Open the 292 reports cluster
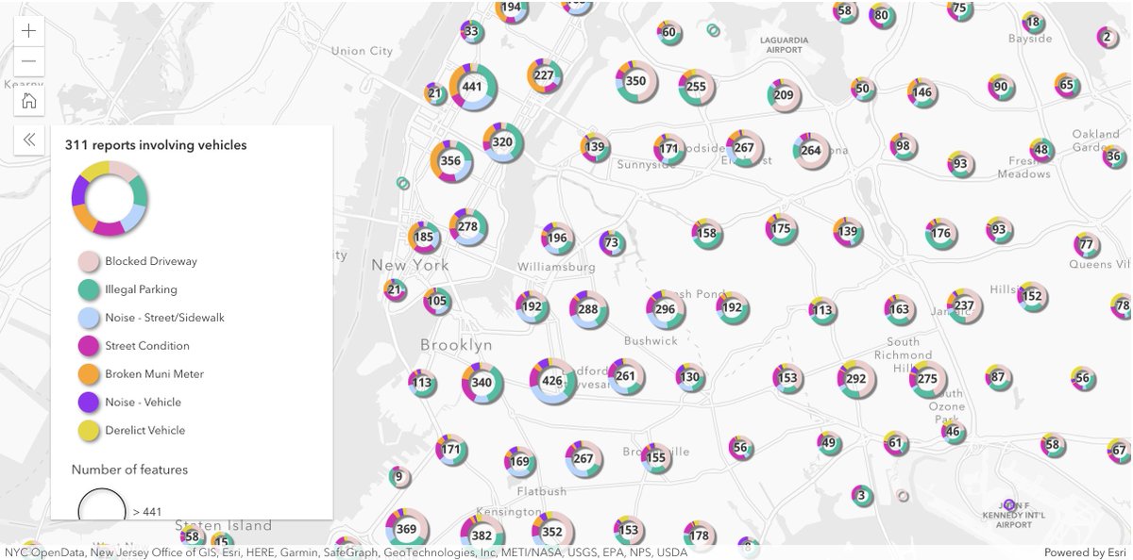Image resolution: width=1133 pixels, height=560 pixels. pyautogui.click(x=856, y=379)
